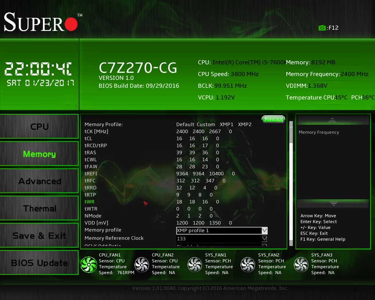Click the help panel scroll-down handle

[x=333, y=204]
